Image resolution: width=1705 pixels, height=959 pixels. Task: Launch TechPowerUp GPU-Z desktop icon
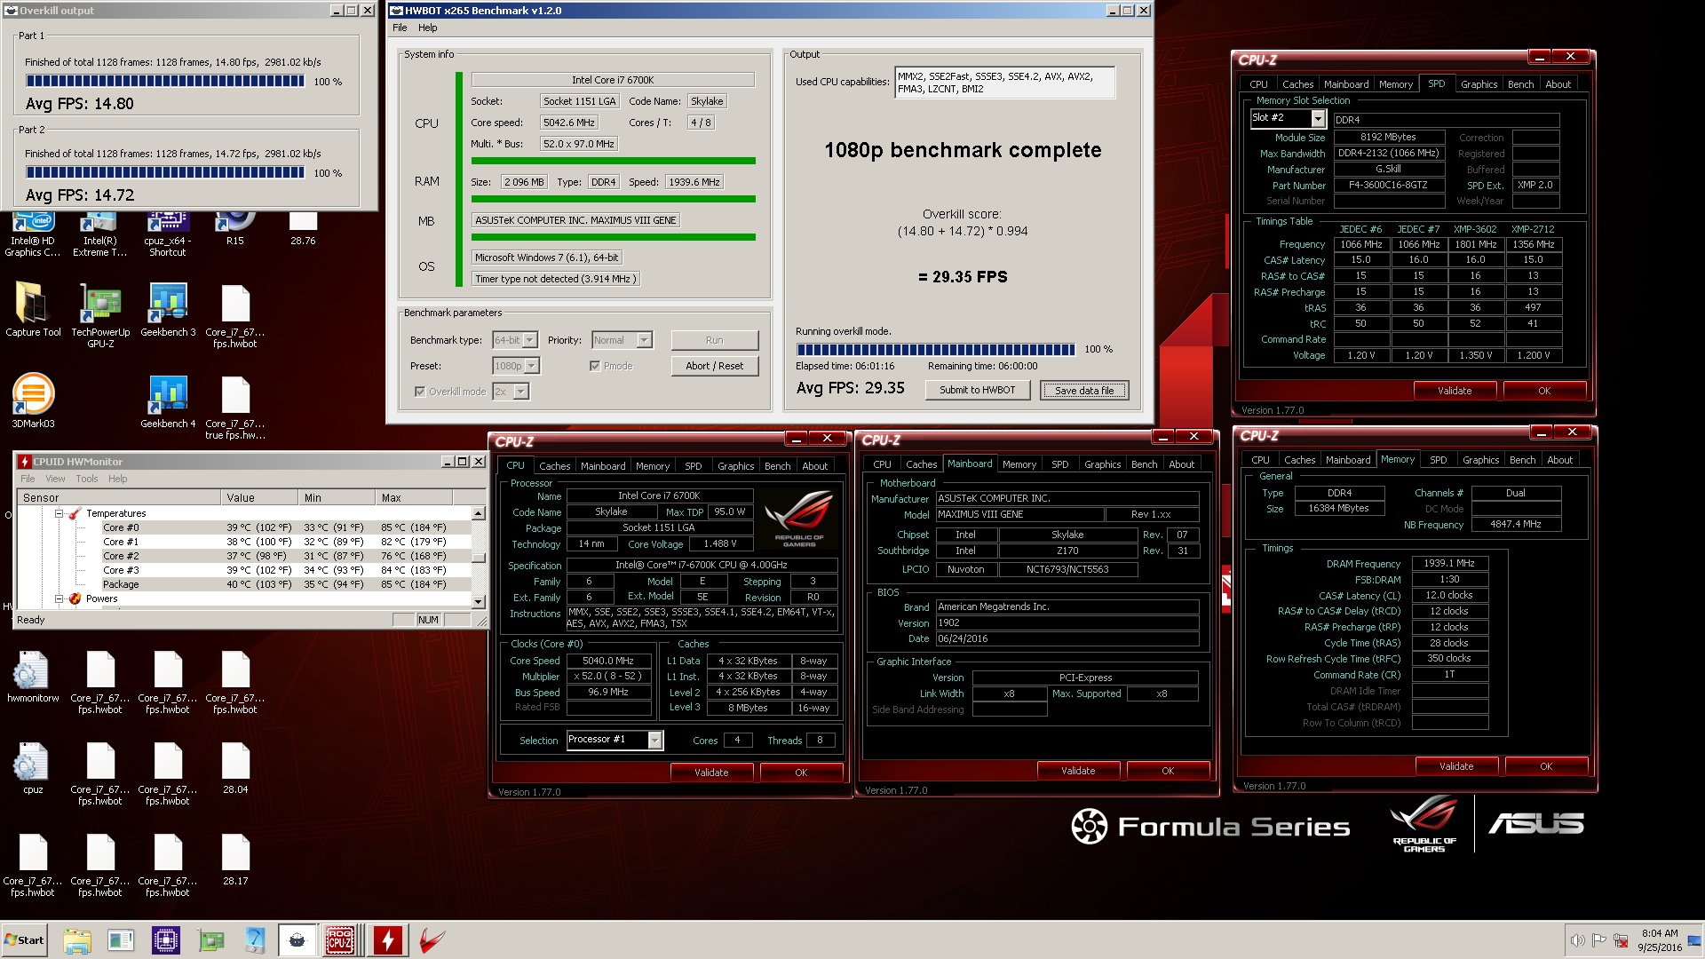click(100, 315)
